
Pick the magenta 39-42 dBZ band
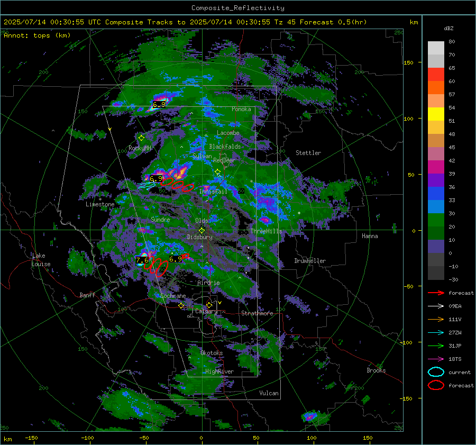[x=436, y=167]
